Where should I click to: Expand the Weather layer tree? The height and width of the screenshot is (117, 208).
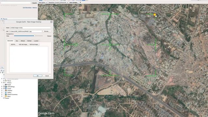pos(2,90)
